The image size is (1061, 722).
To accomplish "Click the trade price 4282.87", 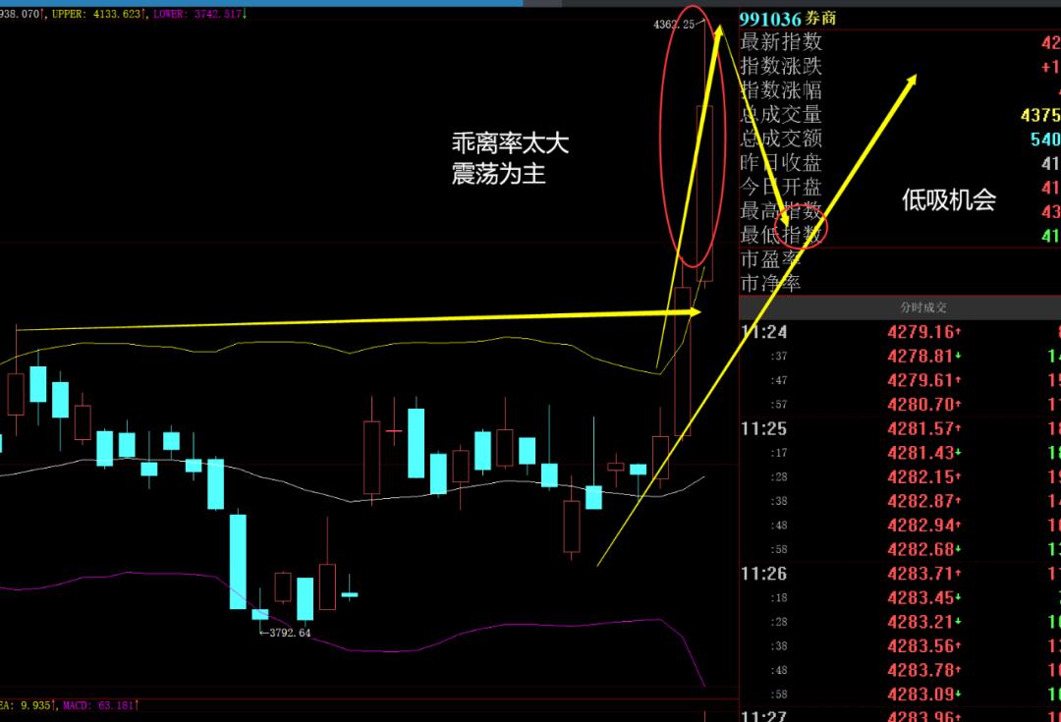I will pyautogui.click(x=921, y=501).
